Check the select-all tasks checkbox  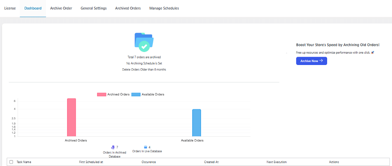click(x=11, y=162)
